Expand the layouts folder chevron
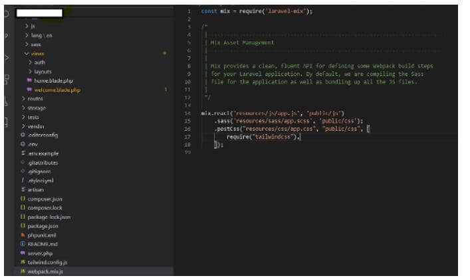Viewport: 470px width, 280px height. point(31,72)
